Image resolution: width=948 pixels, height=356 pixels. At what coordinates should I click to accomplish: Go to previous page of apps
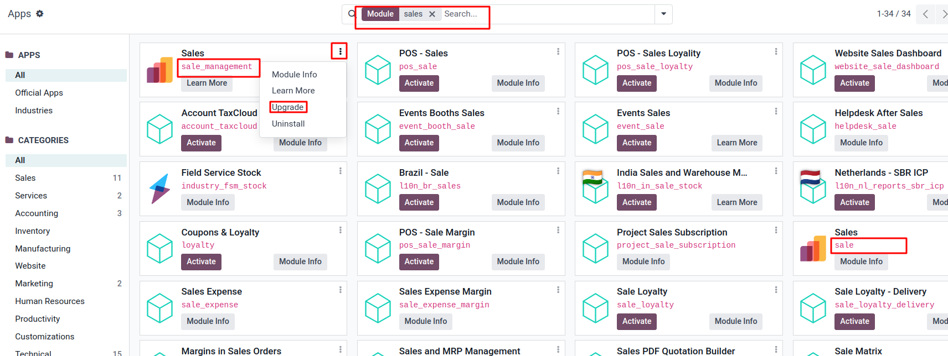pyautogui.click(x=925, y=14)
